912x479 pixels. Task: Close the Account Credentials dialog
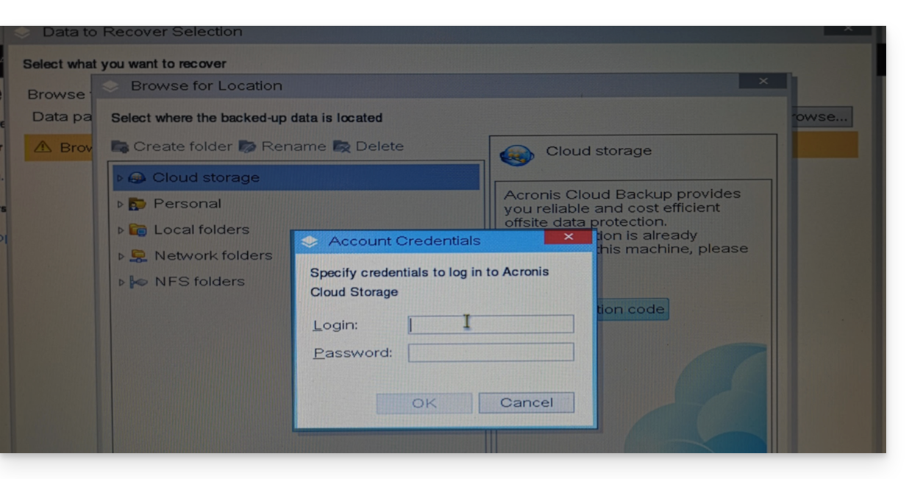pos(568,237)
